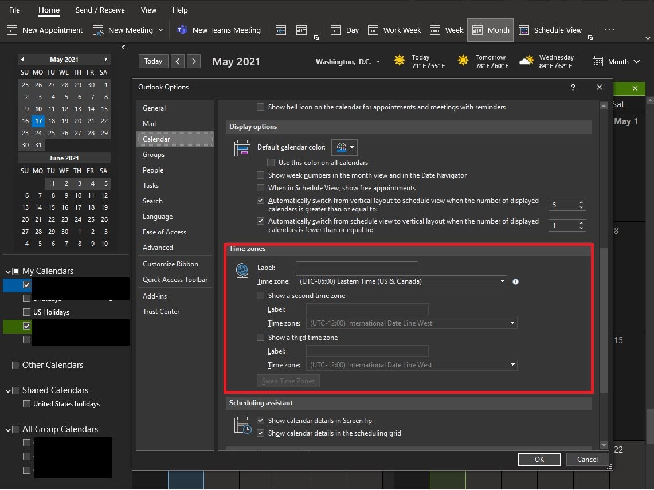The width and height of the screenshot is (654, 490).
Task: Start a New Teams Meeting
Action: pos(218,30)
